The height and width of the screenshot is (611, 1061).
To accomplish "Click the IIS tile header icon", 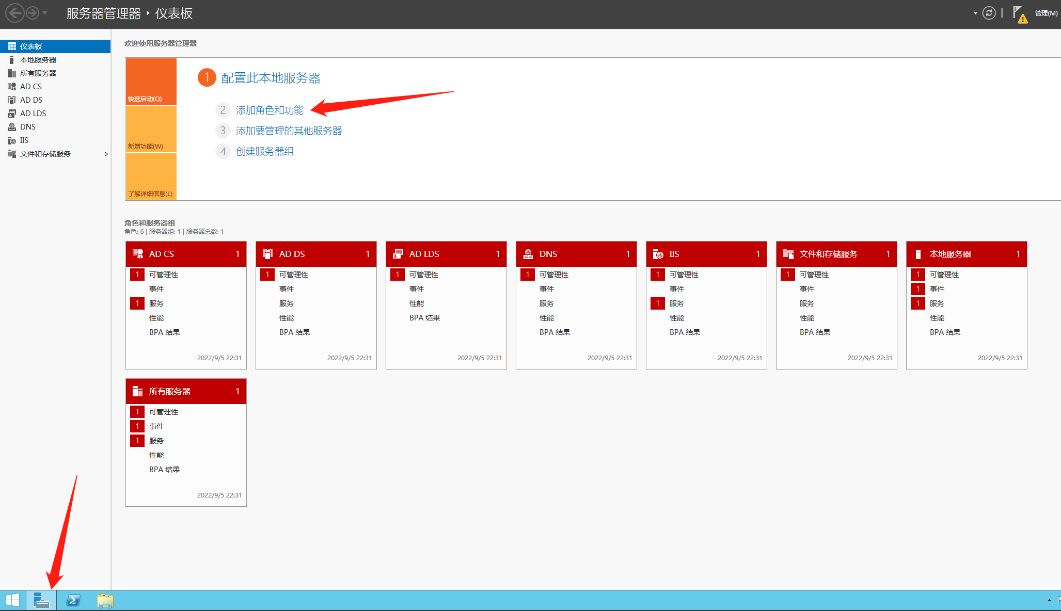I will pos(658,254).
